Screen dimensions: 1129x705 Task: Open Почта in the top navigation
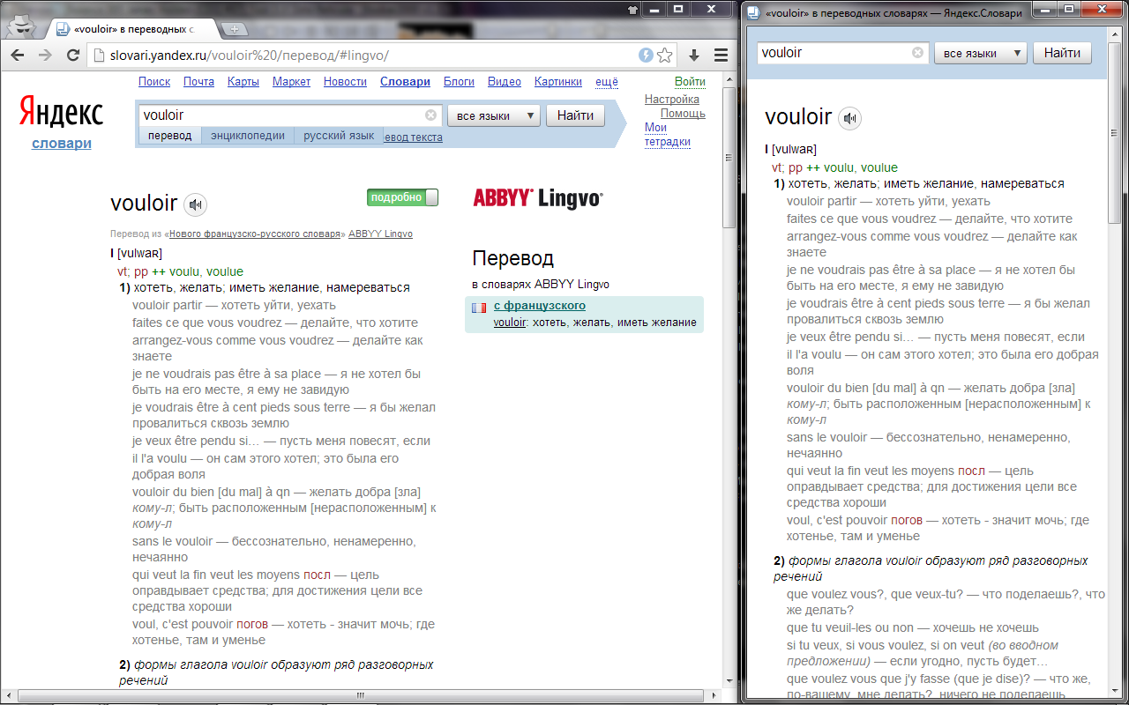[198, 82]
